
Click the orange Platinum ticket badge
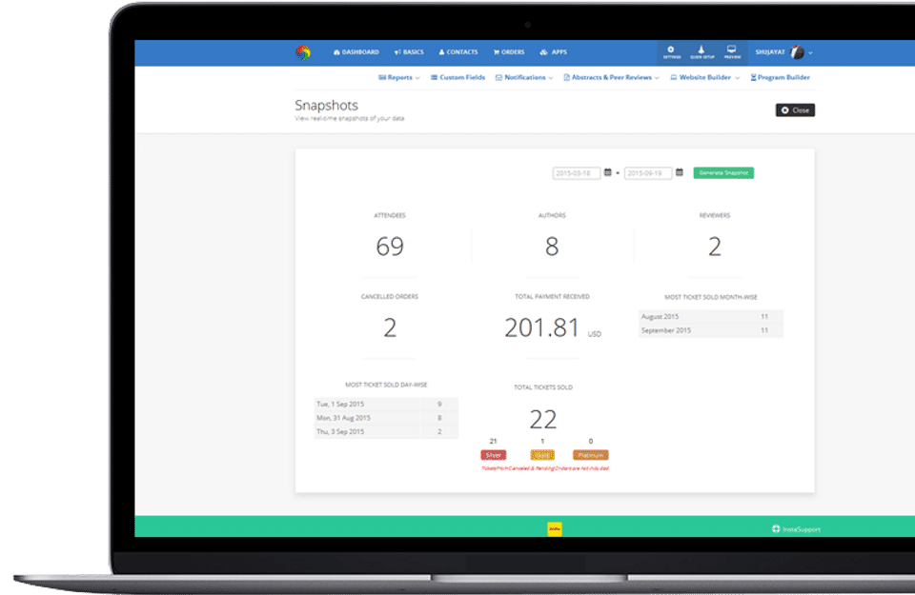point(591,455)
